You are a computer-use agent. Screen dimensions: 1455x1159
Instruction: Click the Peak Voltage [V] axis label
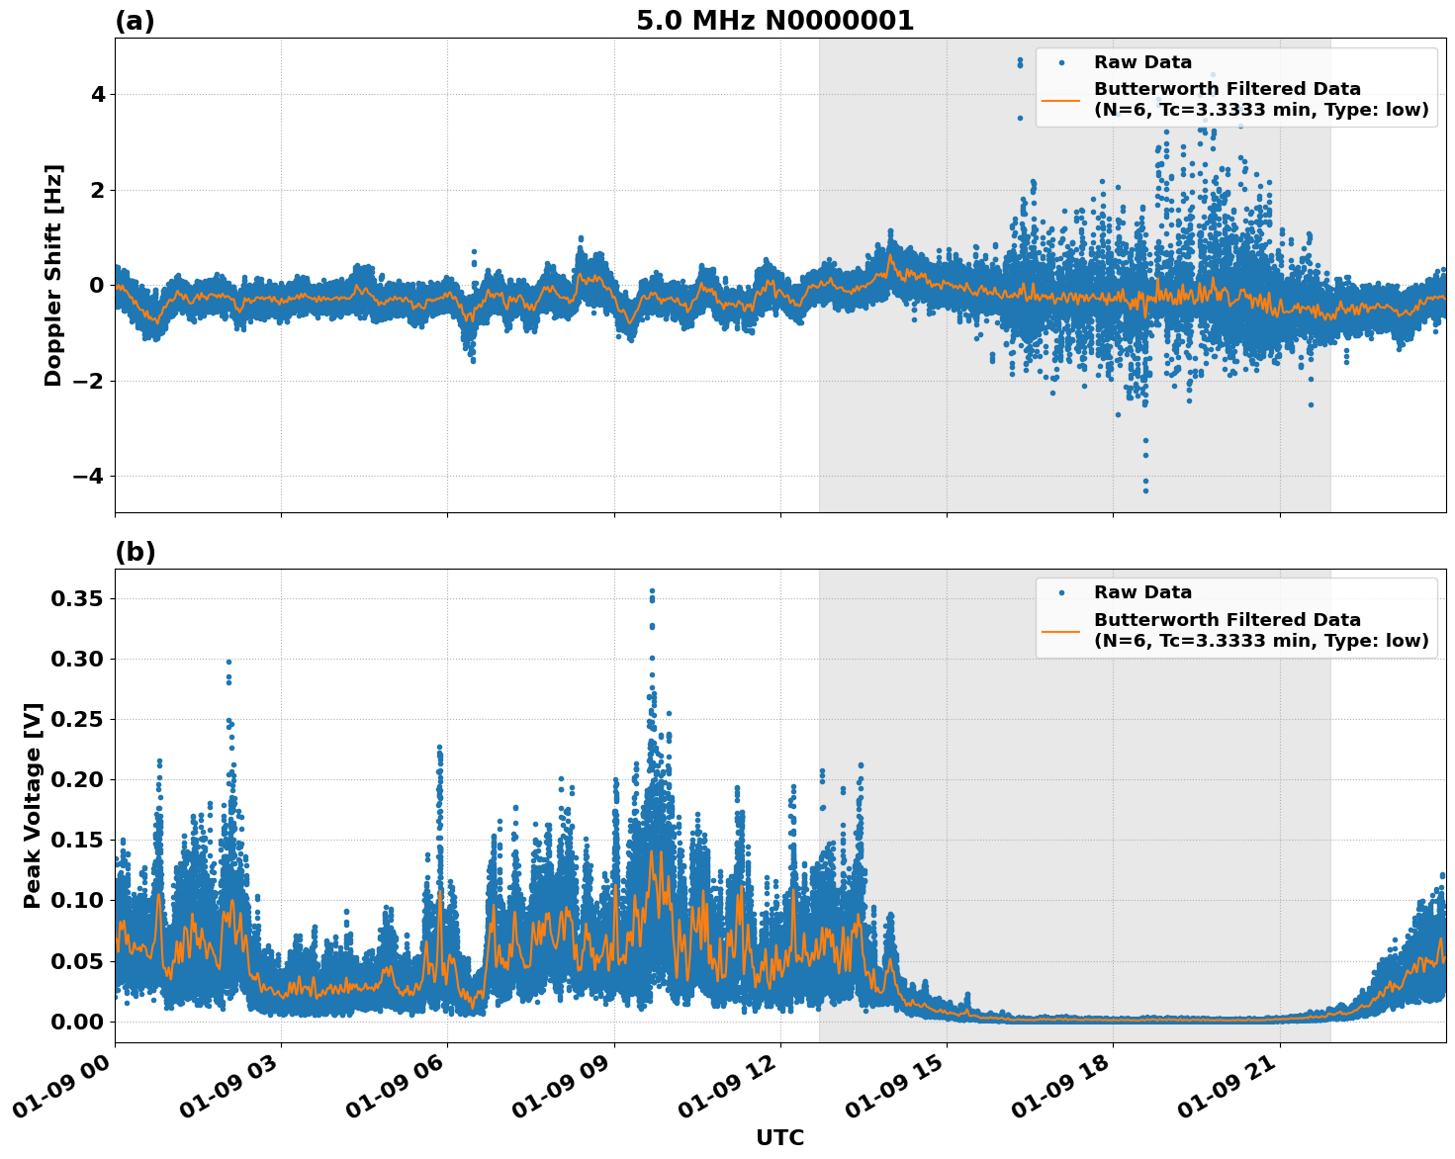point(34,808)
